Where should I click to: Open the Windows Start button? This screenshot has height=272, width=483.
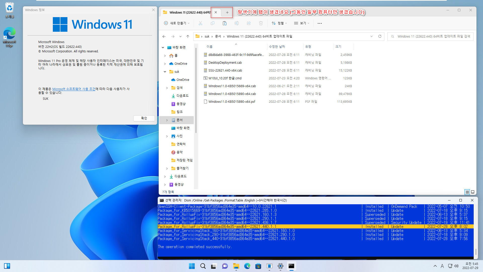(192, 266)
